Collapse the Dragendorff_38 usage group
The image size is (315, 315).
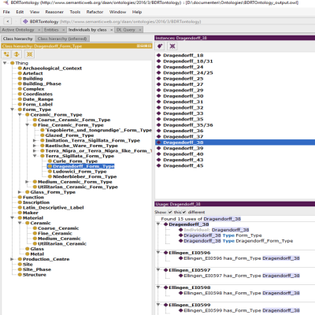click(x=158, y=224)
